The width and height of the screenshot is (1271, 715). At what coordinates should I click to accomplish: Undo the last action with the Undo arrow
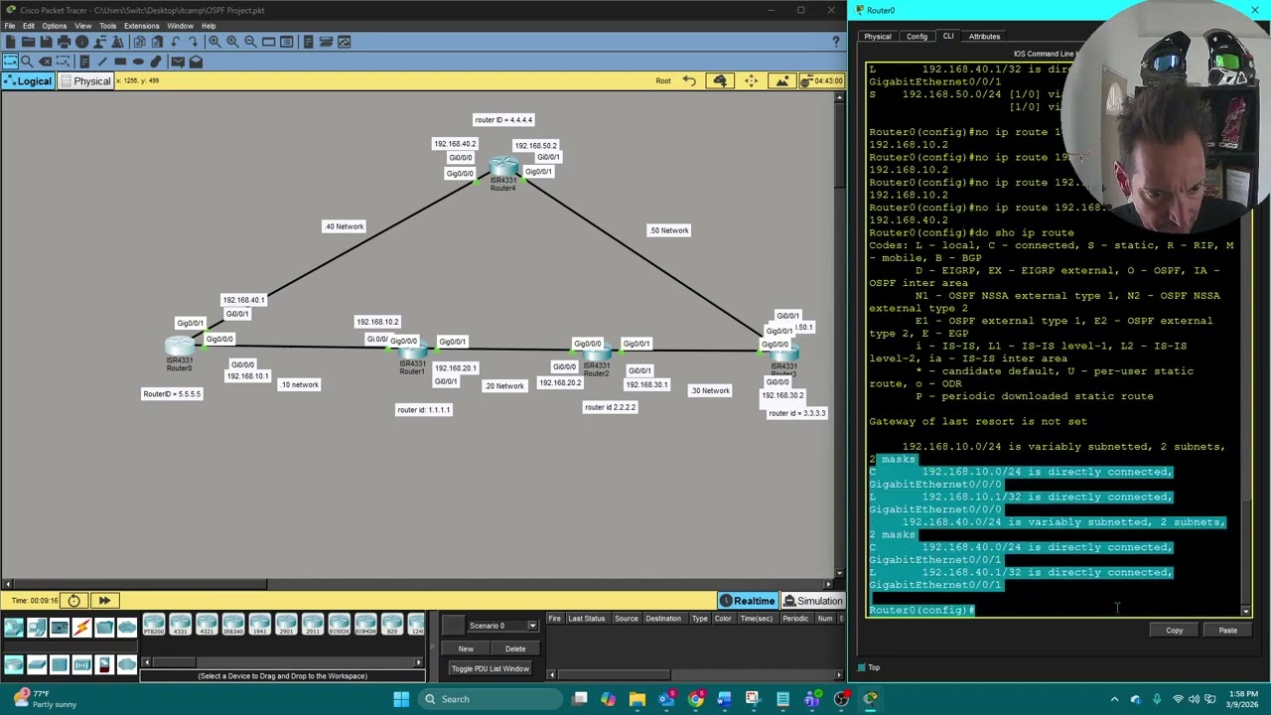175,42
